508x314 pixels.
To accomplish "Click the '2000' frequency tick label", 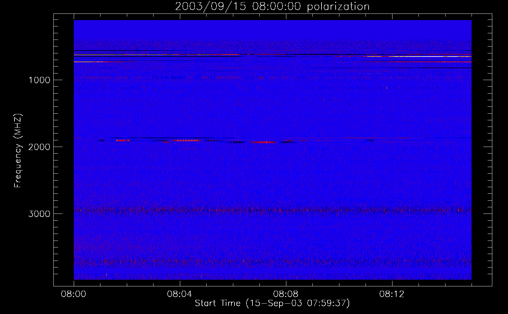I will point(39,147).
